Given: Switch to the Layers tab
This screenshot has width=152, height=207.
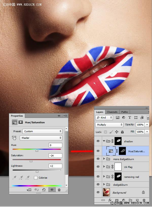Looking at the screenshot, I should tap(100, 112).
